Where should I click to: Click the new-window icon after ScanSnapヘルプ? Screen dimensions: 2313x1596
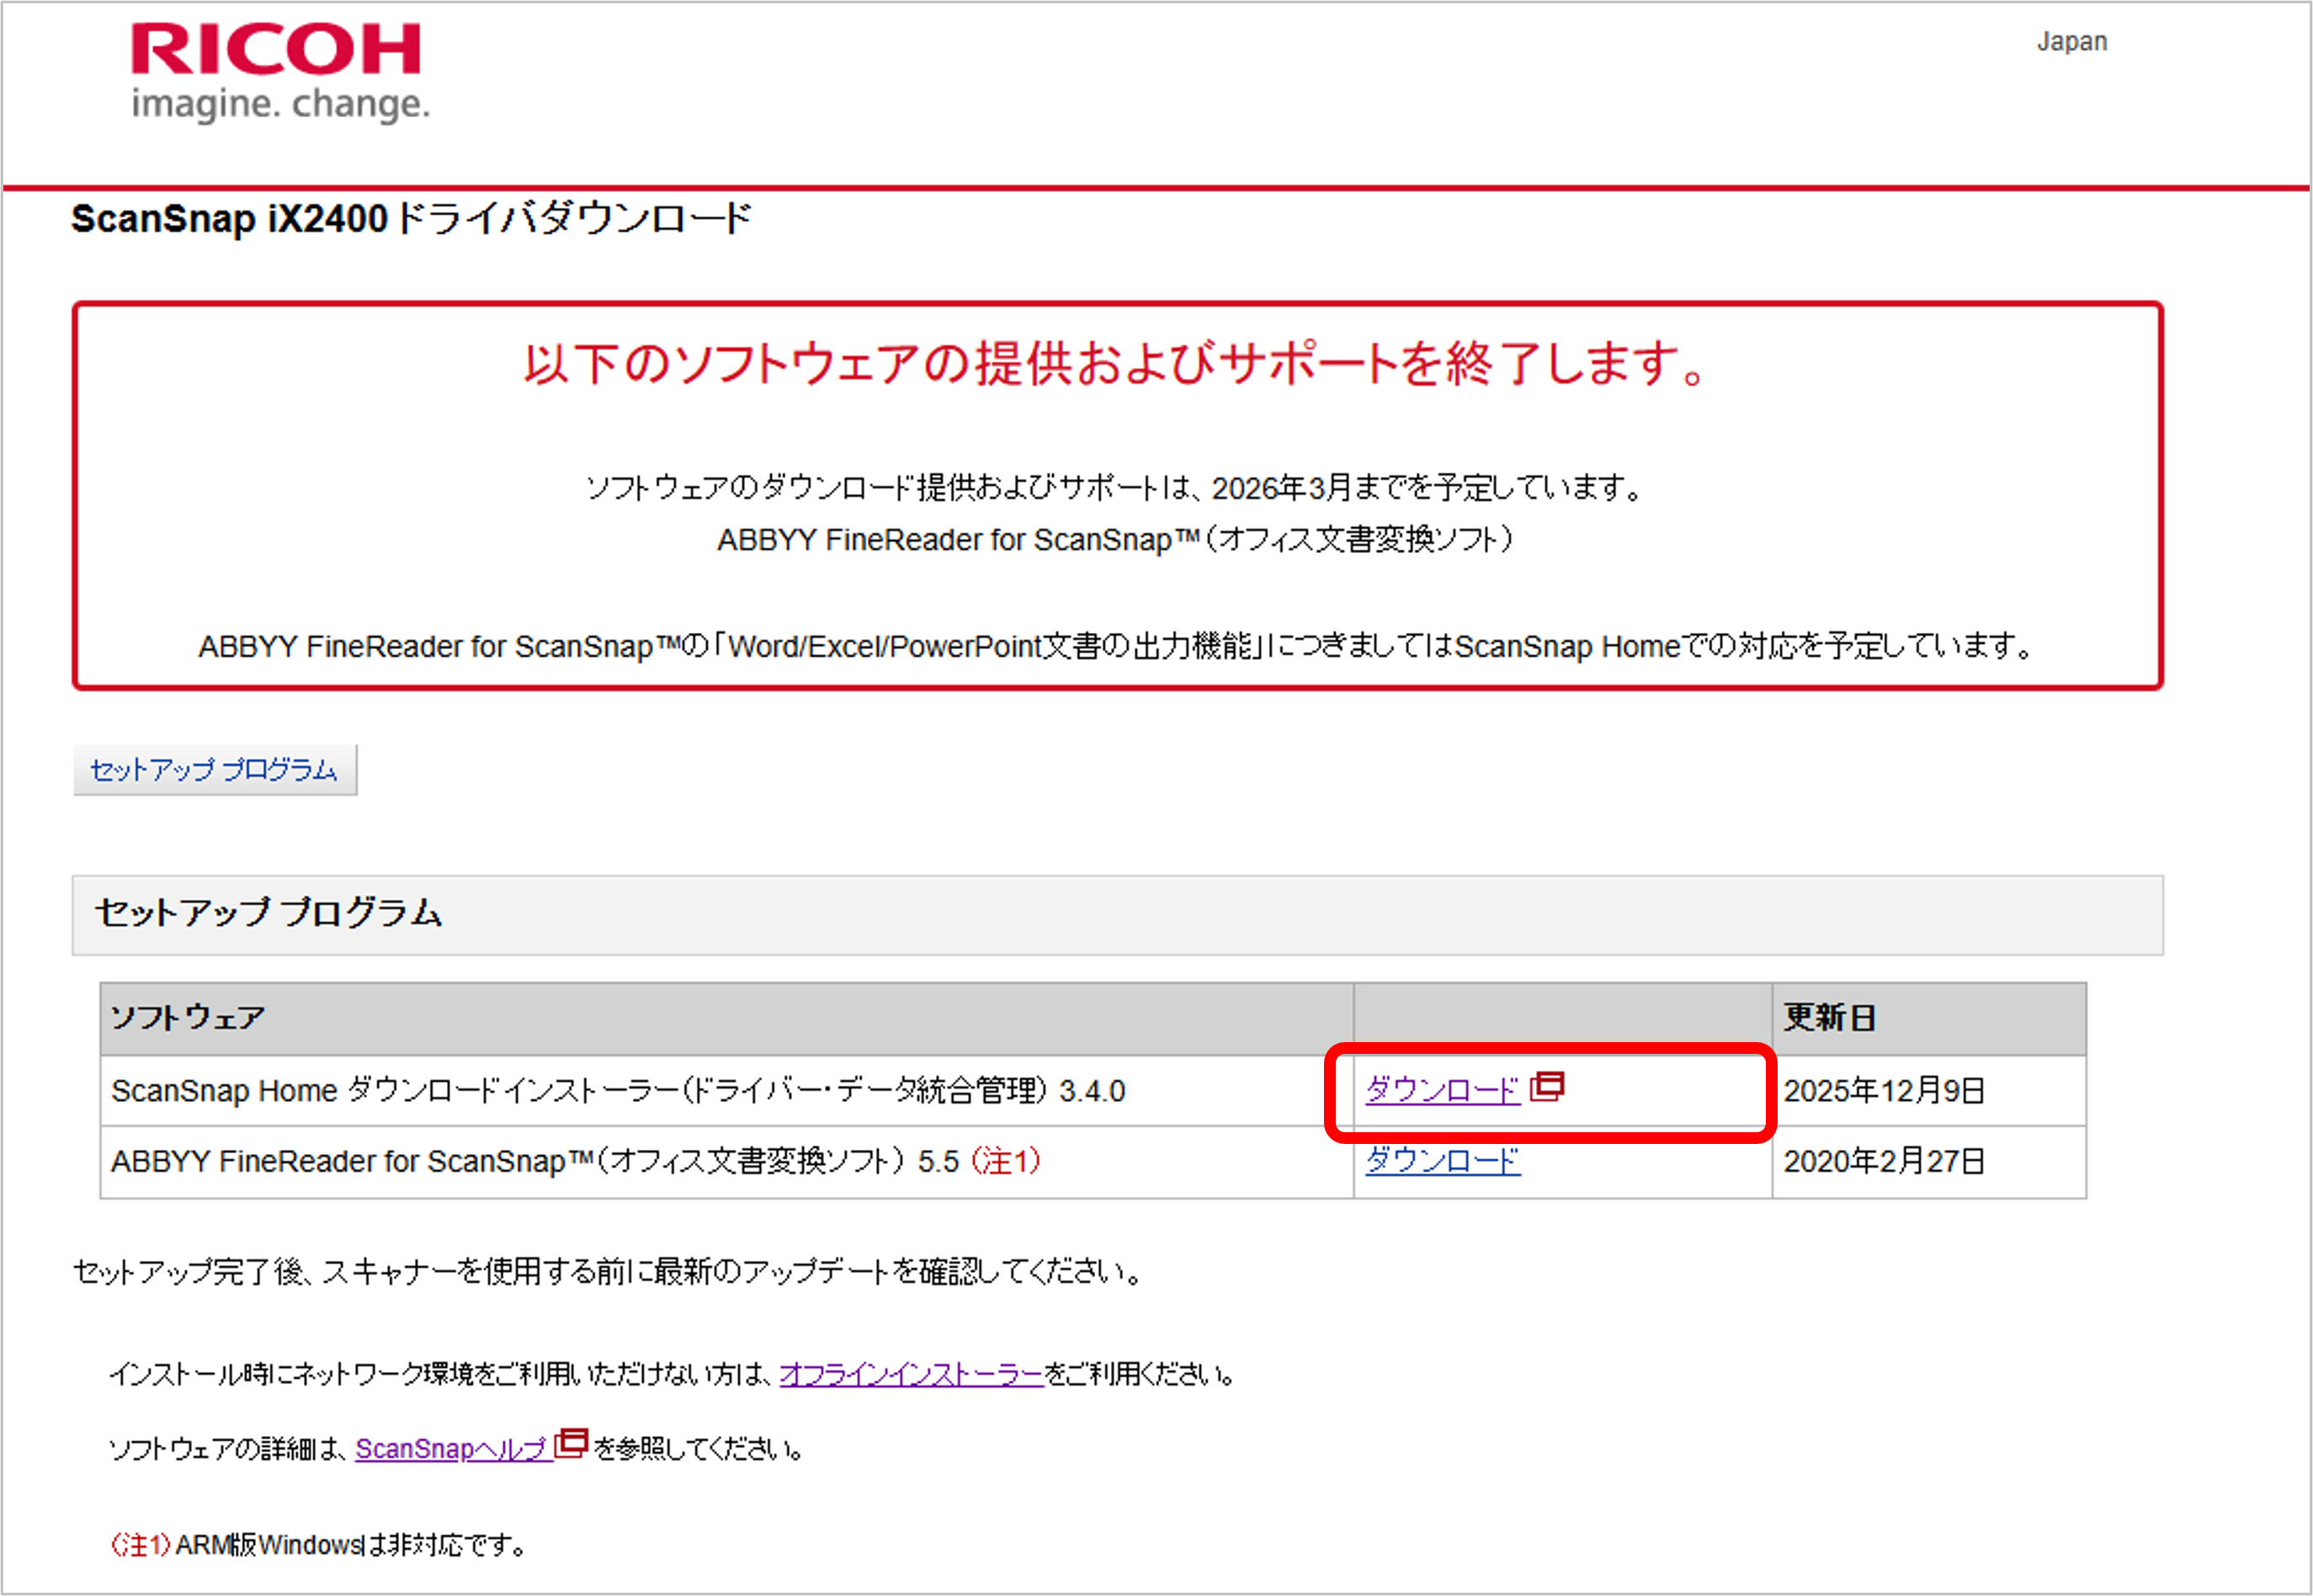point(571,1443)
